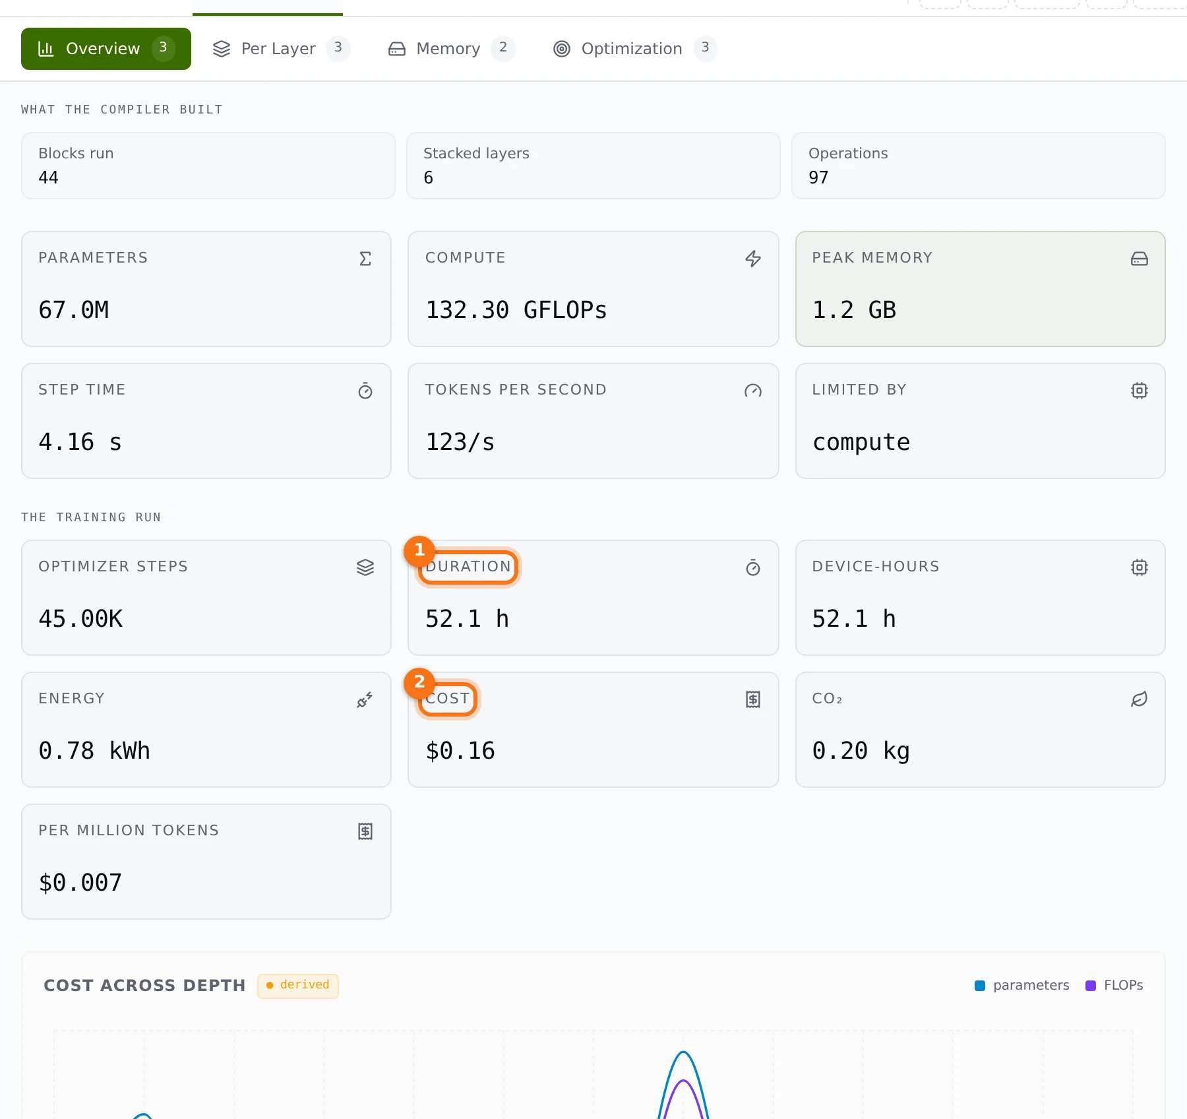Click the stopwatch icon on Duration card
The width and height of the screenshot is (1187, 1119).
pos(753,567)
